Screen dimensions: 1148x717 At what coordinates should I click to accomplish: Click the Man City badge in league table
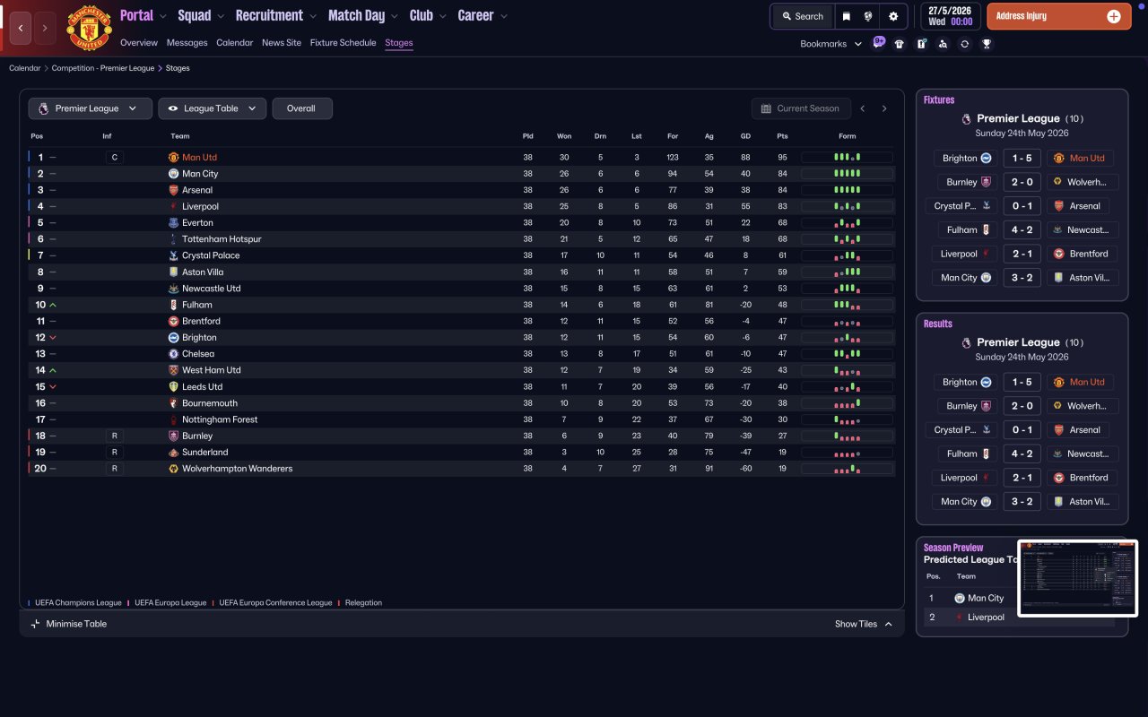(x=174, y=174)
